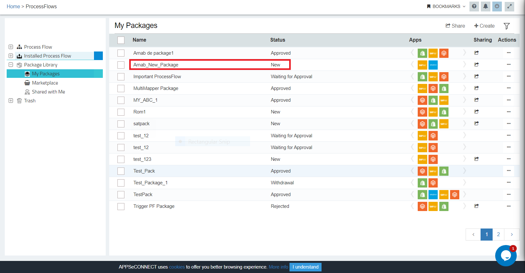Click share icon for Trigger PF Package
This screenshot has width=525, height=273.
pos(476,206)
